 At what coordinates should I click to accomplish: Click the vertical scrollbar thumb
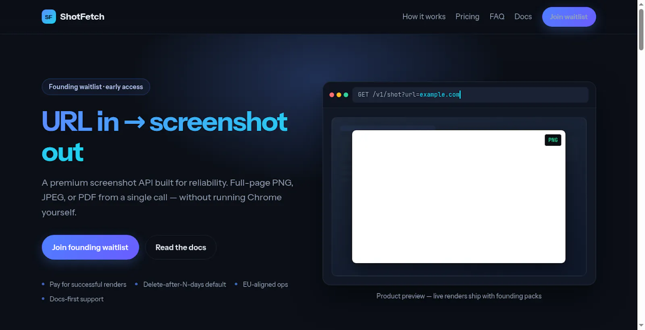click(x=641, y=29)
